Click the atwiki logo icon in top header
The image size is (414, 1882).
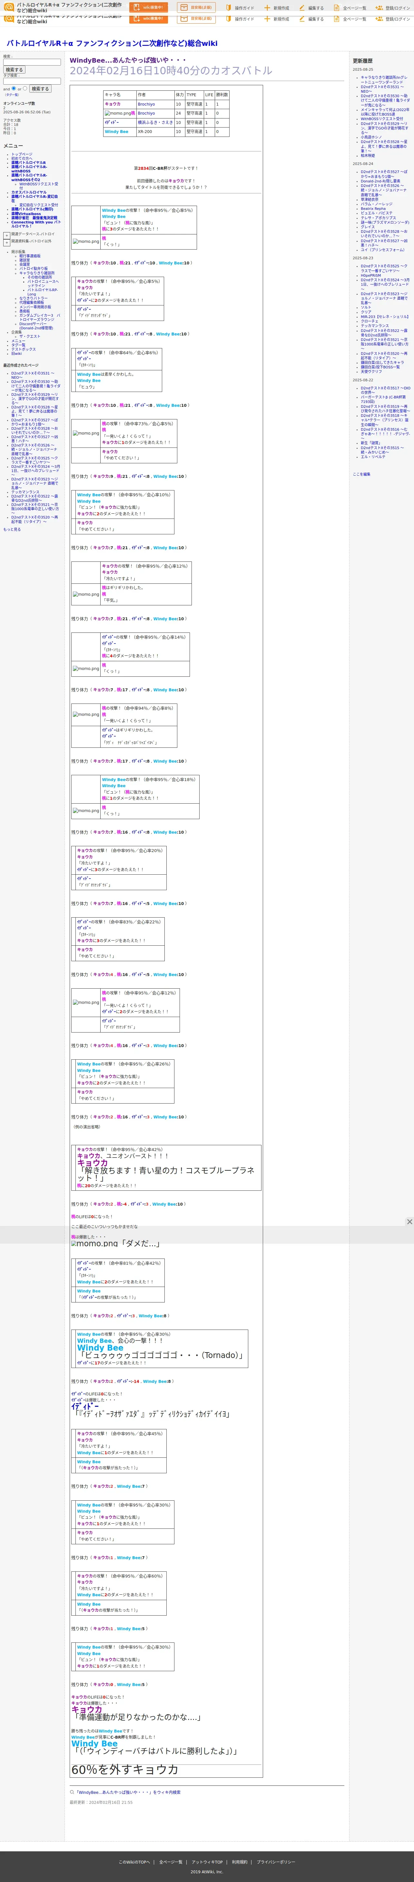click(x=9, y=7)
